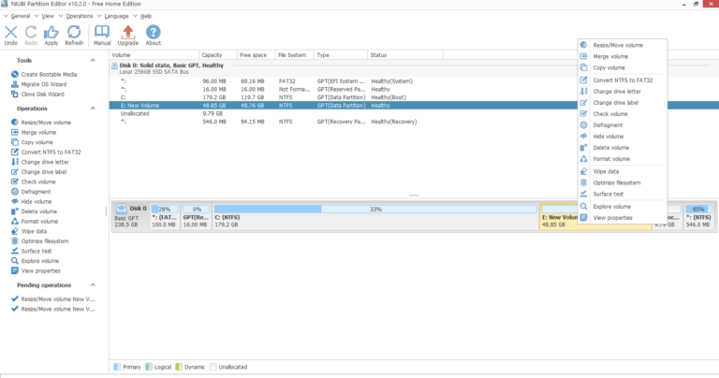Collapse the Tools section
The height and width of the screenshot is (378, 719).
(x=93, y=61)
